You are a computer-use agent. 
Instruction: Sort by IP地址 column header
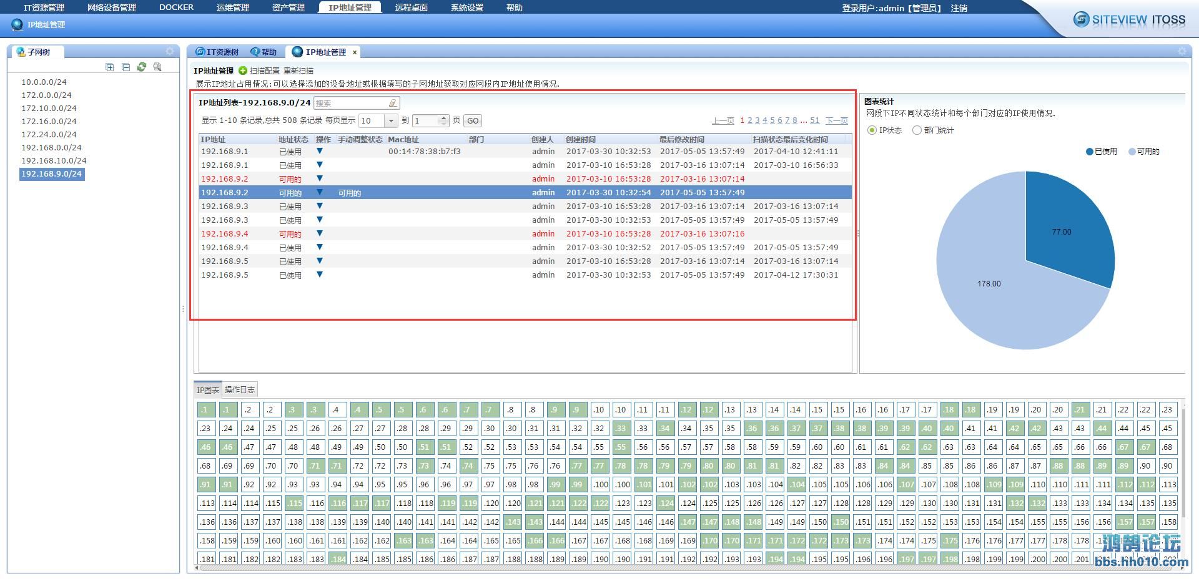click(x=213, y=139)
